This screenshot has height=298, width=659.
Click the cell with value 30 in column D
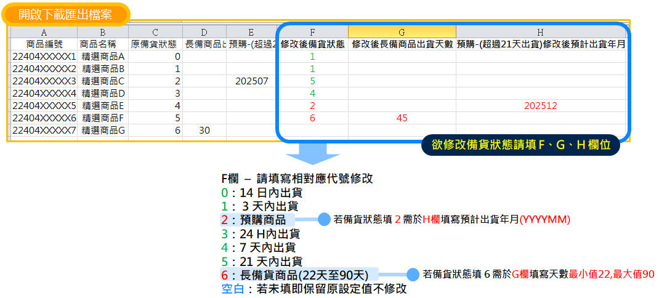tap(204, 131)
